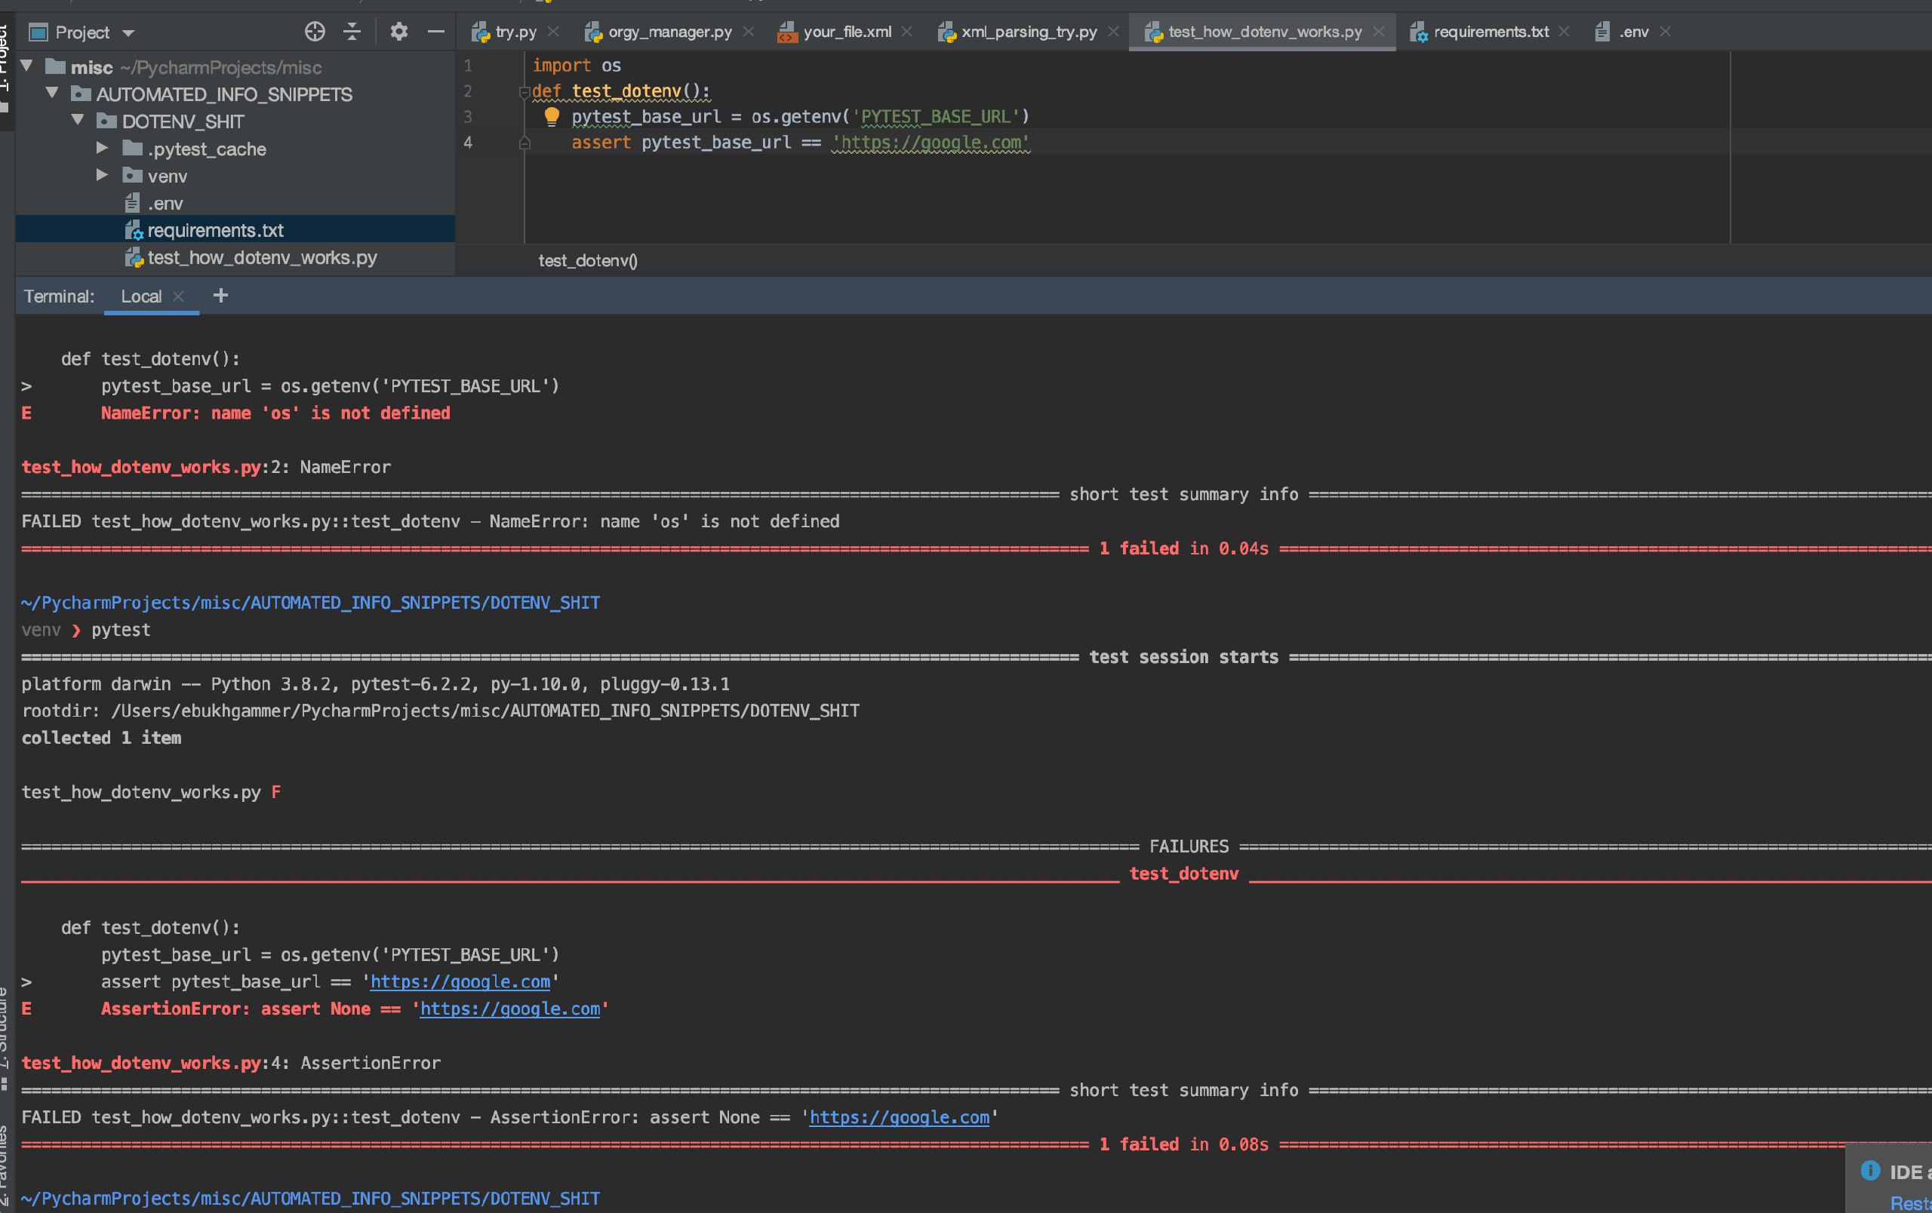Expand the .pytest_cache folder
Screen dimensions: 1932x1213
point(102,149)
